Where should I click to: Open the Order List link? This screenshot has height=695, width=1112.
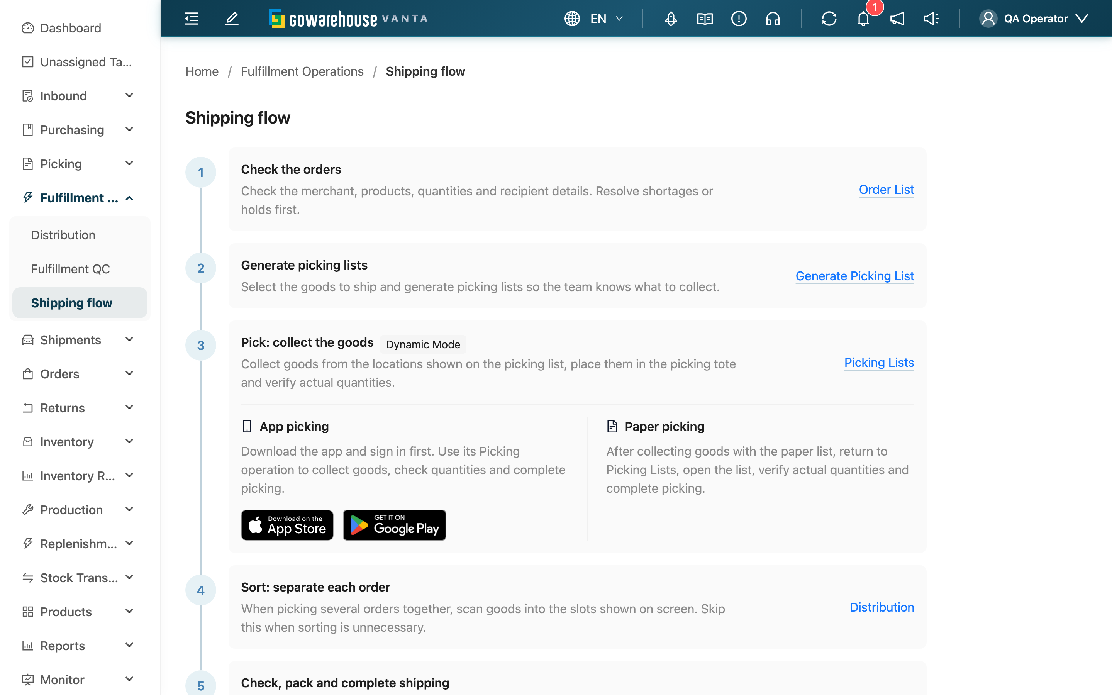pyautogui.click(x=887, y=189)
